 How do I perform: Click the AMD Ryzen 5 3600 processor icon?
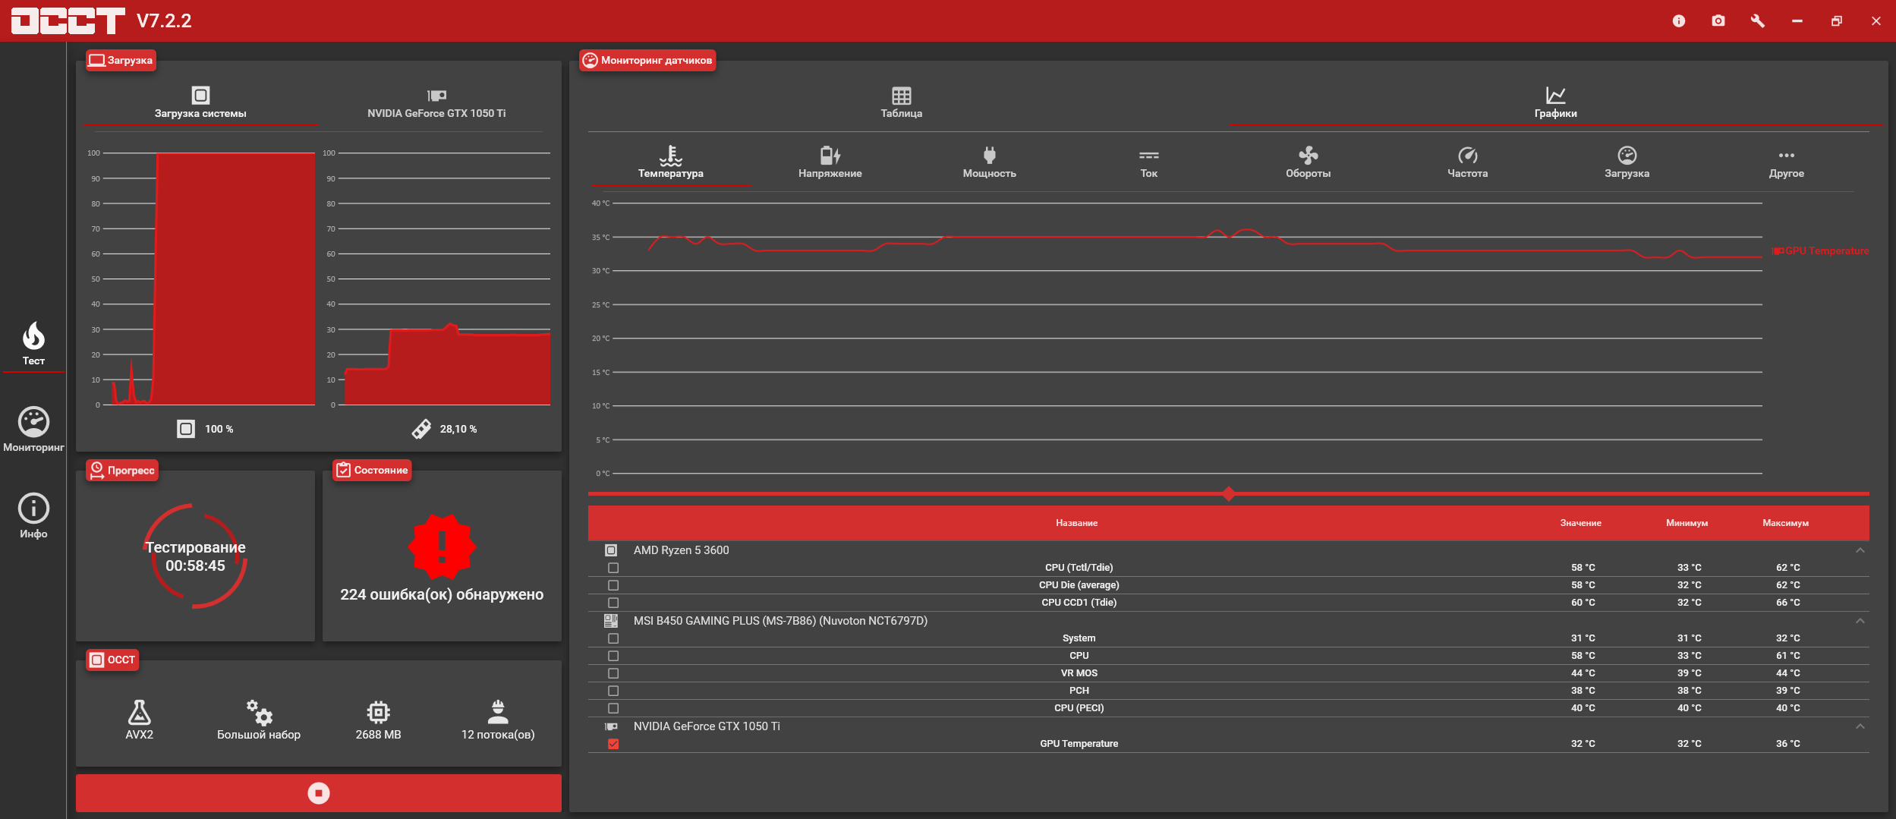611,550
